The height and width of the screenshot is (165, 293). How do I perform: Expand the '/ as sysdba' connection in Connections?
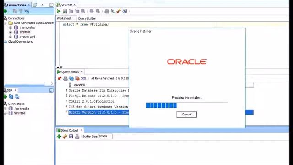11,27
